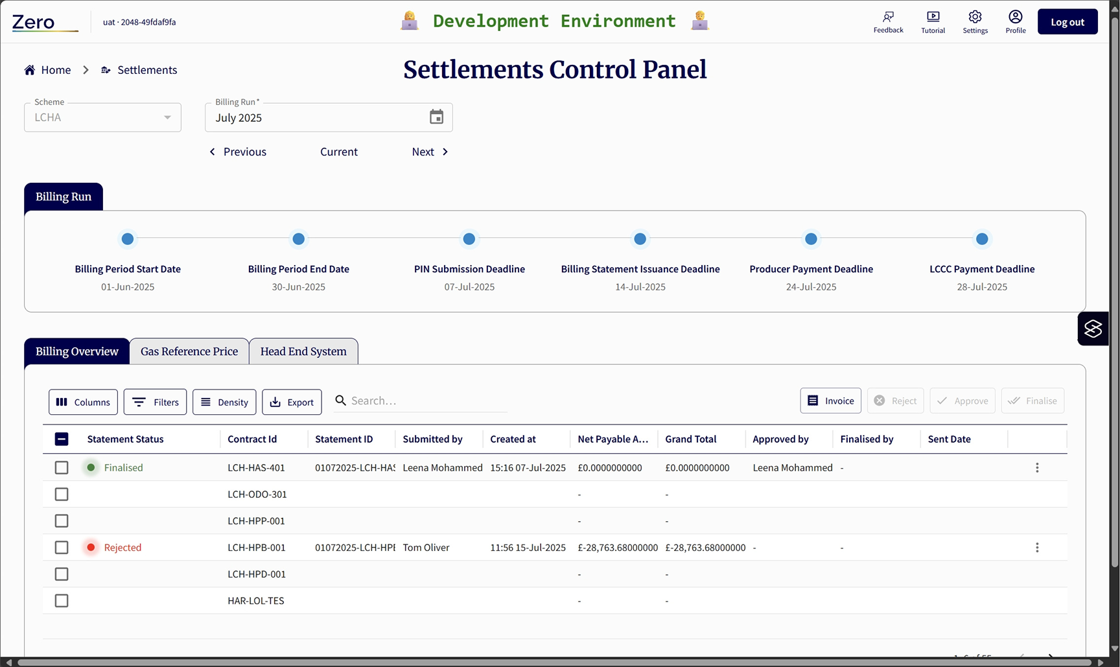Click the Log out button
Screen dimensions: 1120x667
(x=1067, y=22)
